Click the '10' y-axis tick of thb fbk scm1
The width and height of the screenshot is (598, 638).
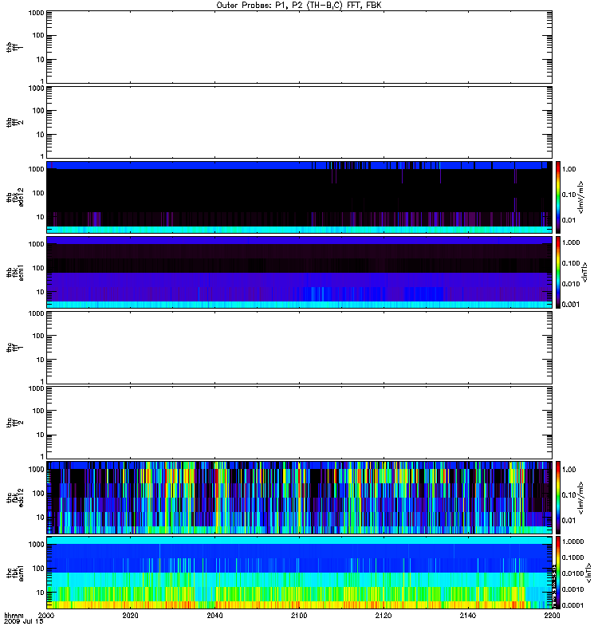(41, 292)
